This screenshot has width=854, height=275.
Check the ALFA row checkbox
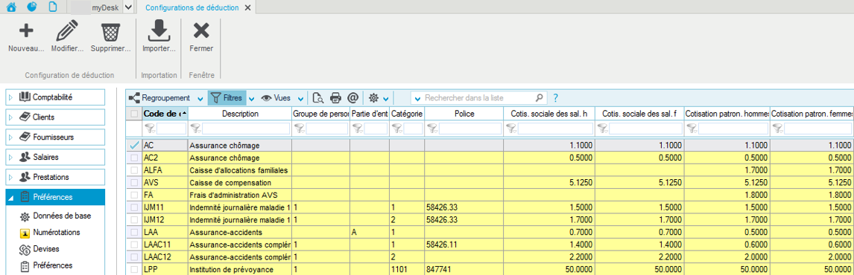pyautogui.click(x=134, y=170)
